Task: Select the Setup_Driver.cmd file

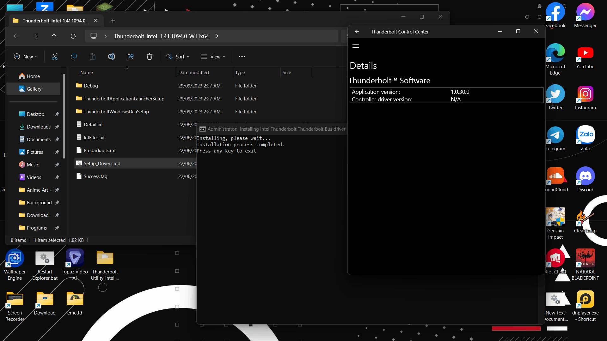Action: 102,164
